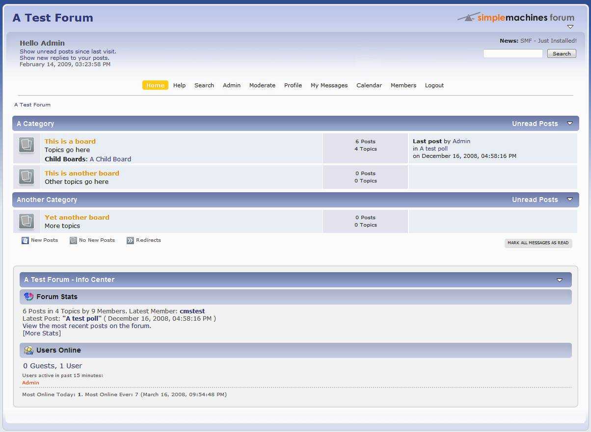Screen dimensions: 591x432
Task: Open Yet another board link
Action: tap(77, 217)
